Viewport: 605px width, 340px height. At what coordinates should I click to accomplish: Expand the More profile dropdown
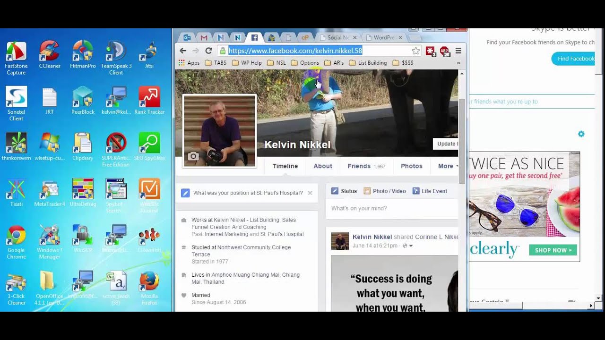tap(448, 166)
